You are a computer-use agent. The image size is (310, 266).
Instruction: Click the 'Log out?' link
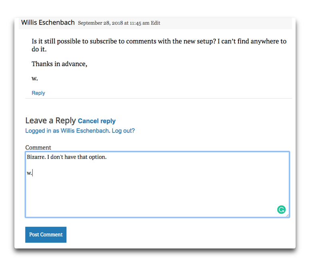pos(123,131)
